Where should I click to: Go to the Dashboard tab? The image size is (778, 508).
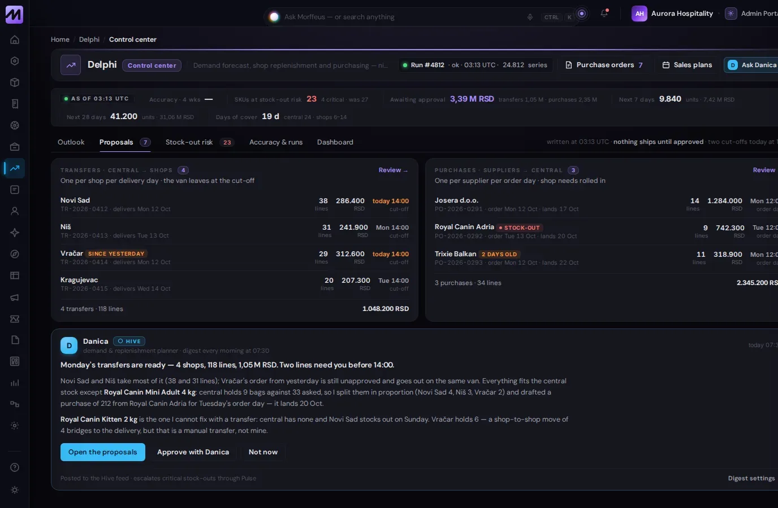tap(335, 142)
